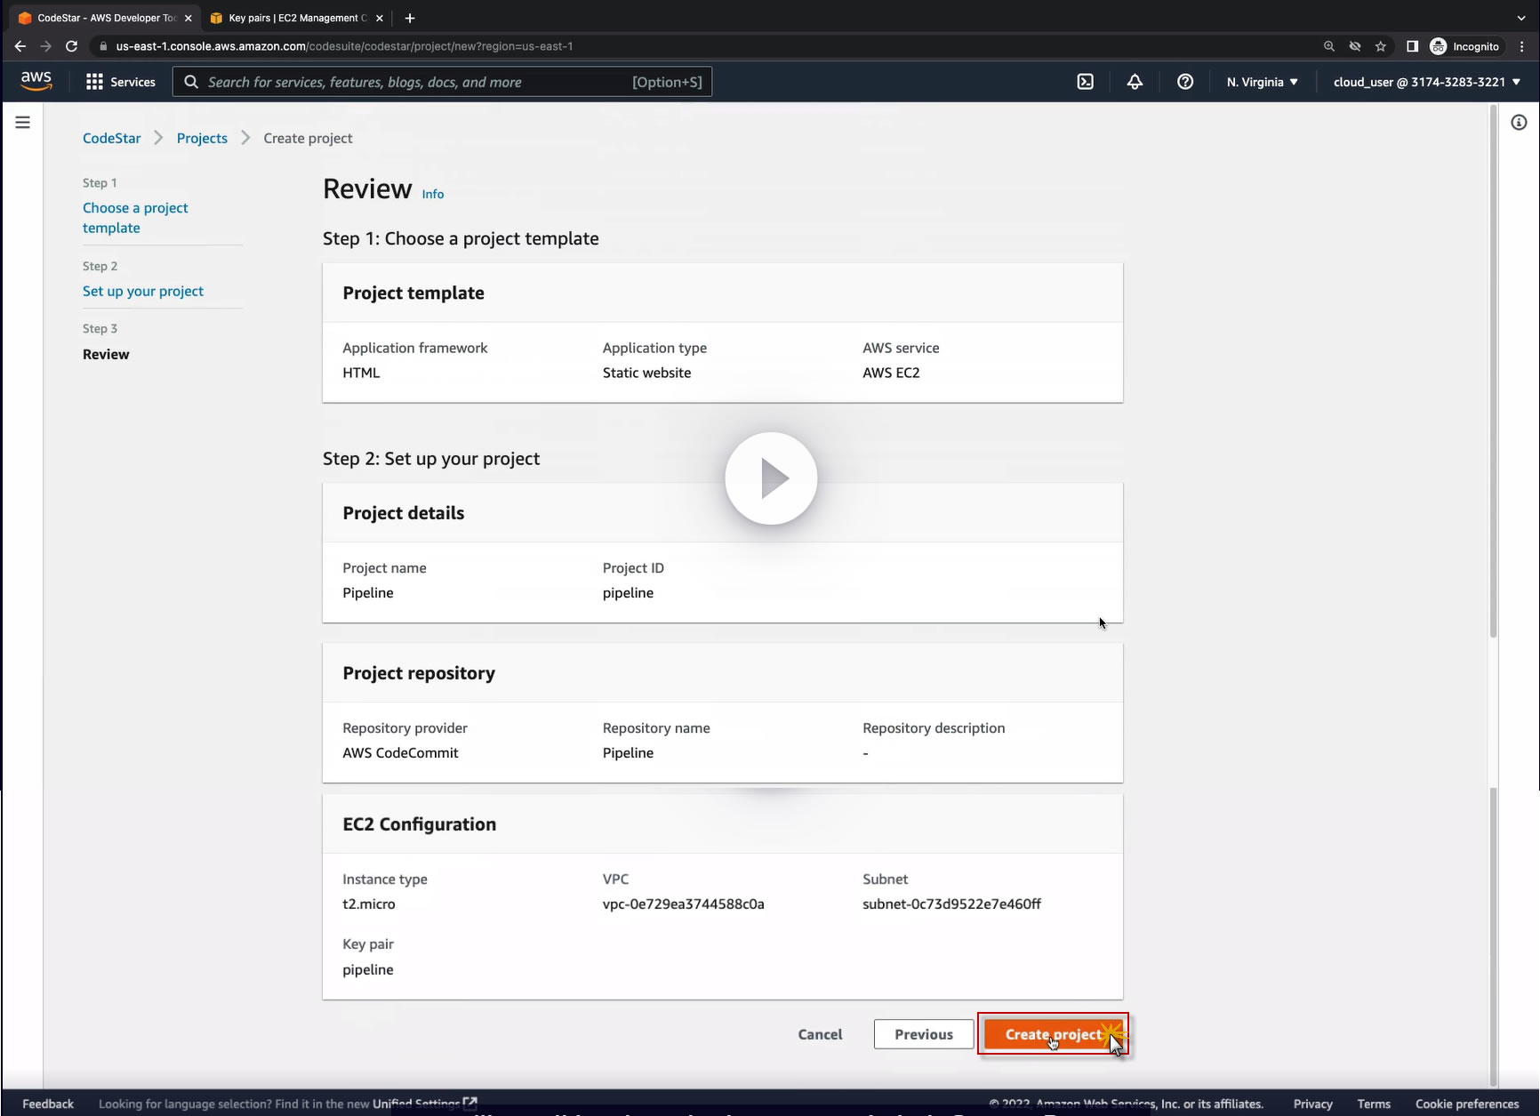Open the Terms footer link

[1374, 1104]
